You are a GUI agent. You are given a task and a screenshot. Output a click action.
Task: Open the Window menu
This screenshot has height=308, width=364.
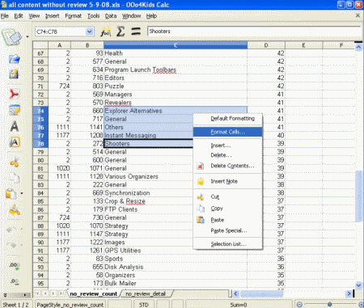131,16
